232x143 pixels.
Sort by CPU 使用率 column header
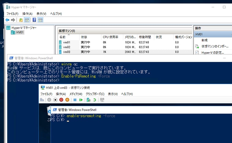[111, 37]
